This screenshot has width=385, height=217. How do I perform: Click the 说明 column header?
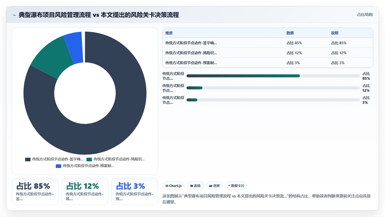(334, 33)
